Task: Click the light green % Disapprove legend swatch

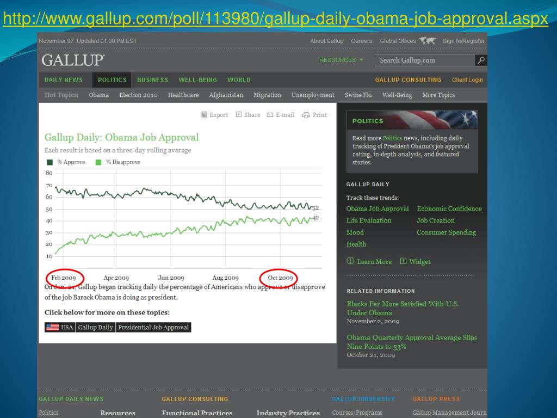Action: tap(98, 162)
